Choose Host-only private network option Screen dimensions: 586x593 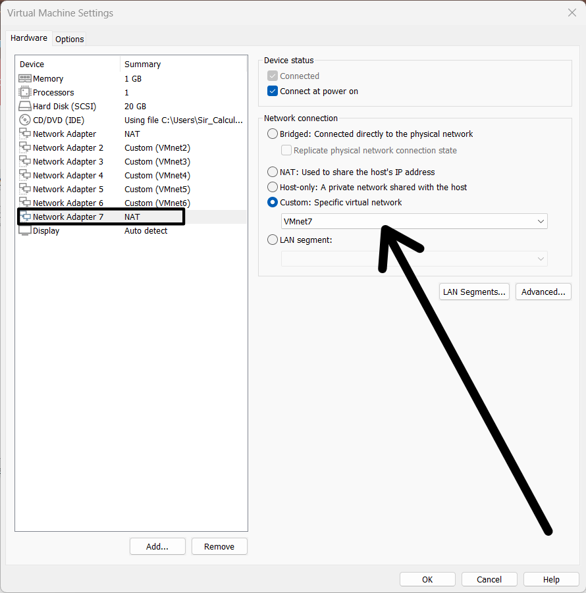pyautogui.click(x=273, y=187)
